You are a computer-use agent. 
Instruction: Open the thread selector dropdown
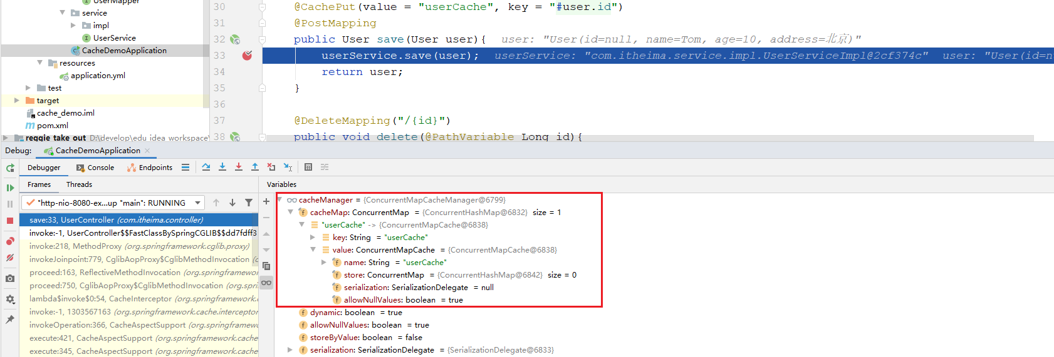(x=198, y=203)
